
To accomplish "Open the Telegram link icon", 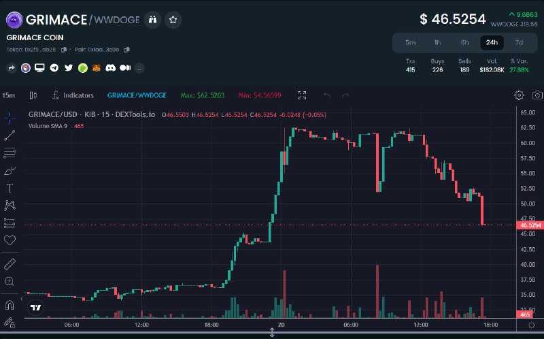I will (54, 68).
